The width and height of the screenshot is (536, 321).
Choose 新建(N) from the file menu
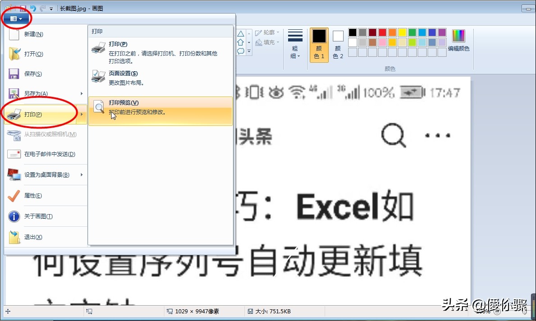click(x=46, y=34)
